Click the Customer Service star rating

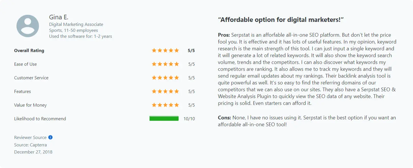point(165,78)
